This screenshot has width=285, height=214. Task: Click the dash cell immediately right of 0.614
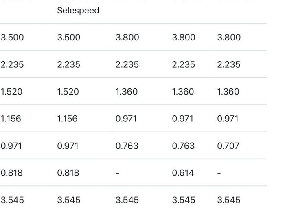pyautogui.click(x=219, y=173)
